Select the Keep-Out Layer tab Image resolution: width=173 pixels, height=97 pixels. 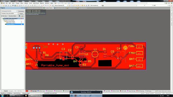[131, 91]
